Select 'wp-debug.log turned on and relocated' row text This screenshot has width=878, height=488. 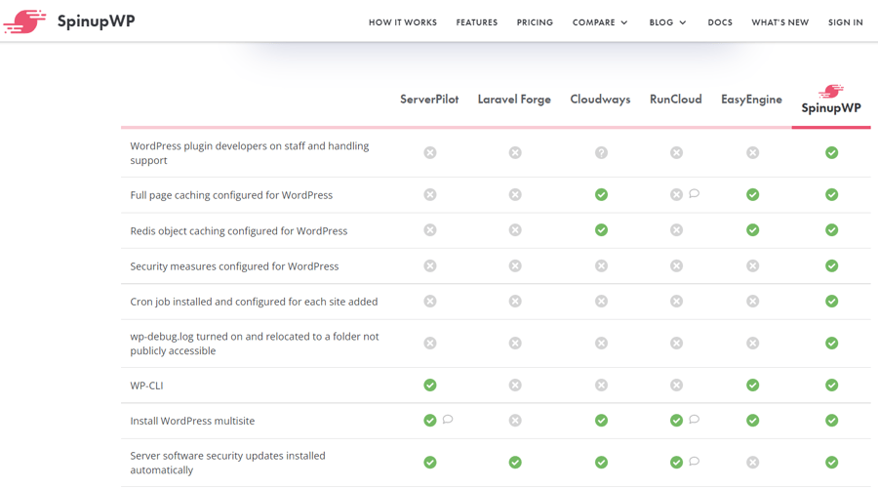[x=255, y=344]
